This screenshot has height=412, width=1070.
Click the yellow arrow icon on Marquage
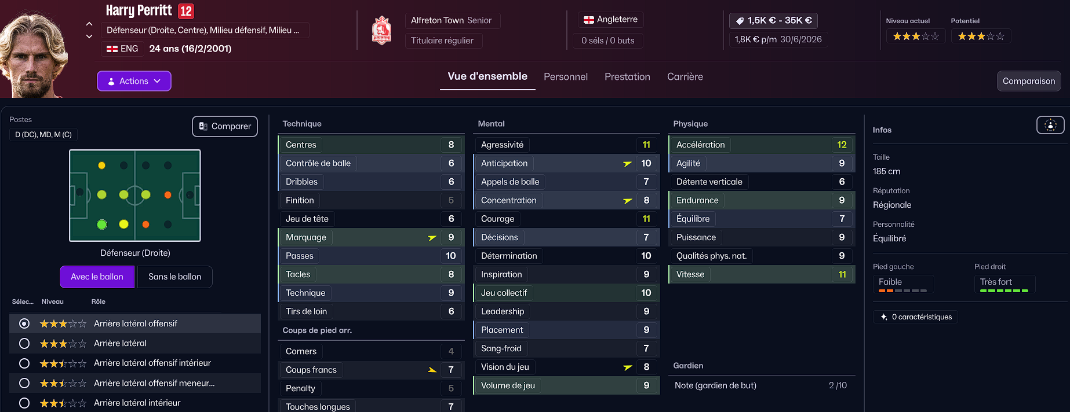click(x=432, y=237)
